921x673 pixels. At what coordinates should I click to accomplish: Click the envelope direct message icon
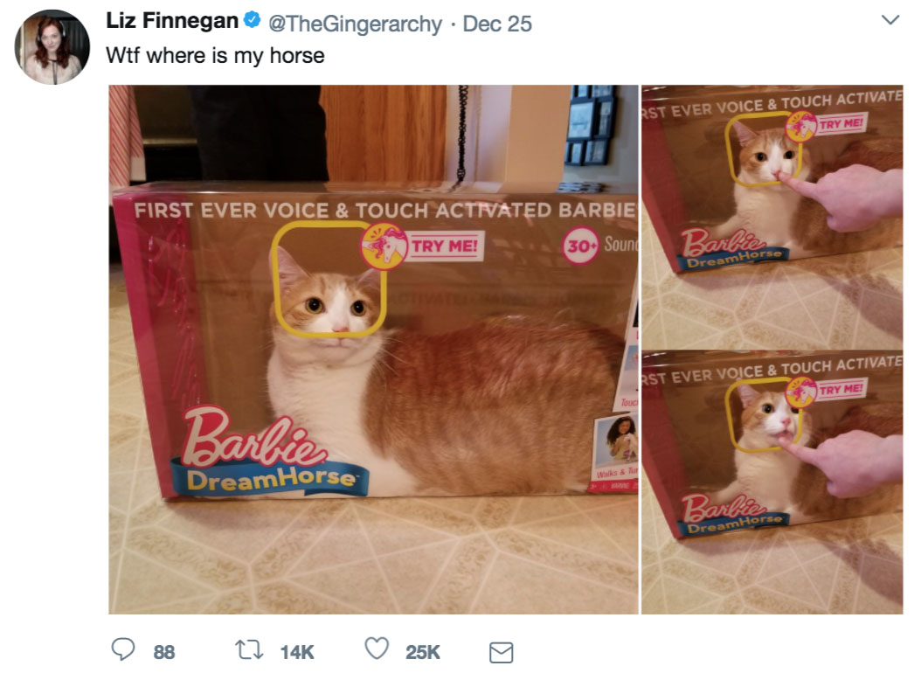click(x=499, y=652)
